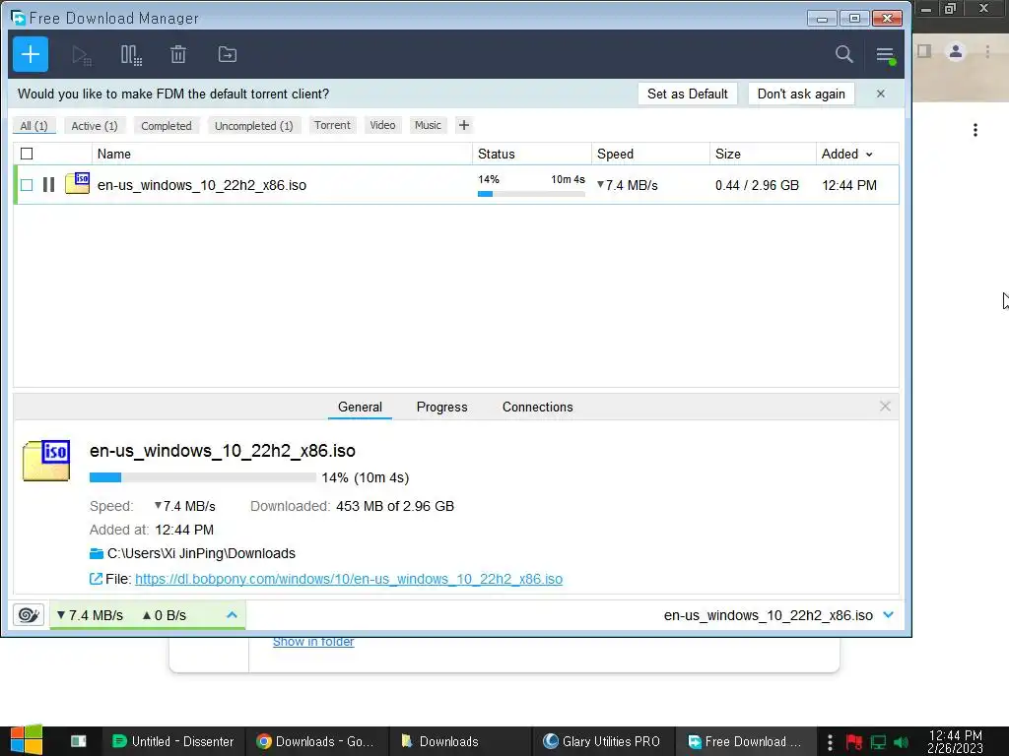This screenshot has height=756, width=1009.
Task: Click Show in folder link in Chrome
Action: [x=313, y=642]
